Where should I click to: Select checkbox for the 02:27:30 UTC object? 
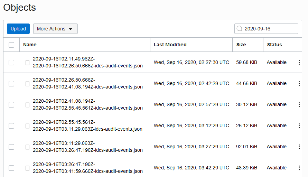11,63
